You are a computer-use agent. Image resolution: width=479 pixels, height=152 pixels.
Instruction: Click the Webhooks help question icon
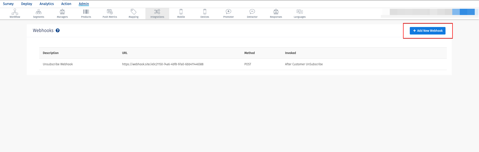pos(58,30)
